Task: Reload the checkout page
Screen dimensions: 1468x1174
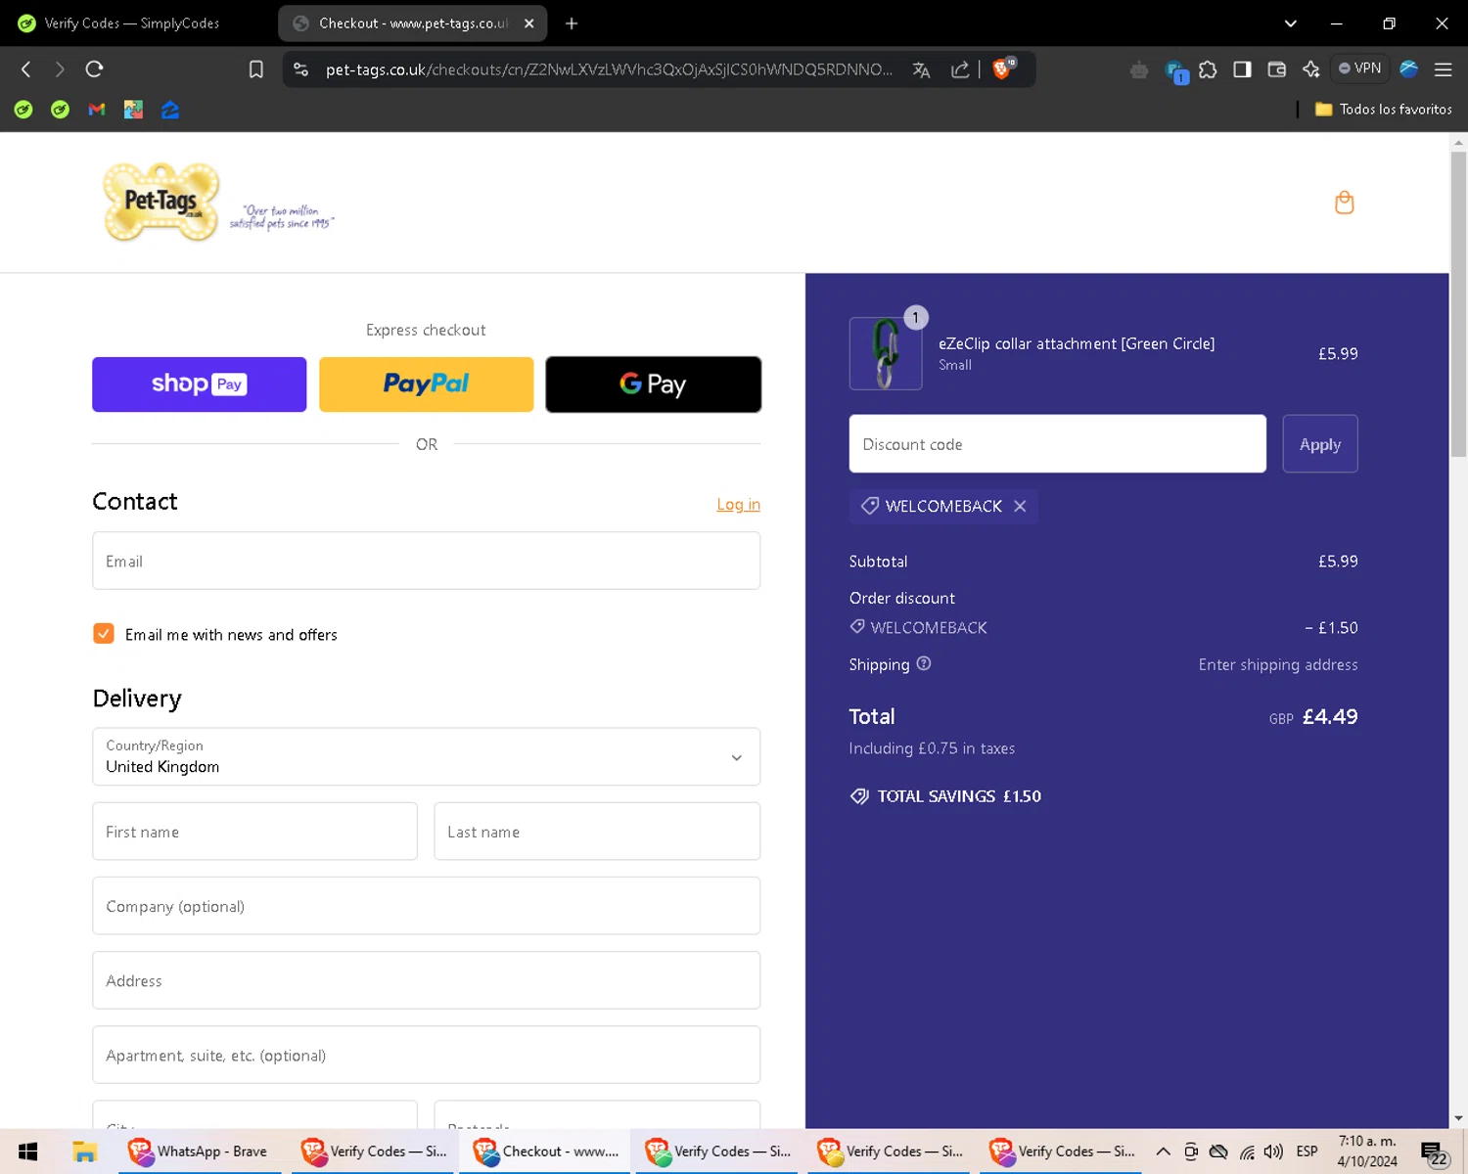Action: 94,69
